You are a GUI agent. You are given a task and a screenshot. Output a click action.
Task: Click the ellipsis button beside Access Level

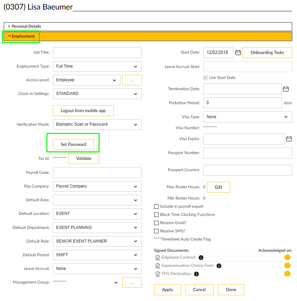click(132, 80)
